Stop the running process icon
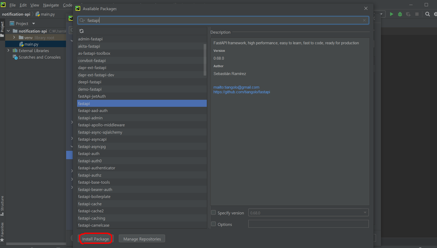Screen dimensions: 437x248 pos(417,14)
